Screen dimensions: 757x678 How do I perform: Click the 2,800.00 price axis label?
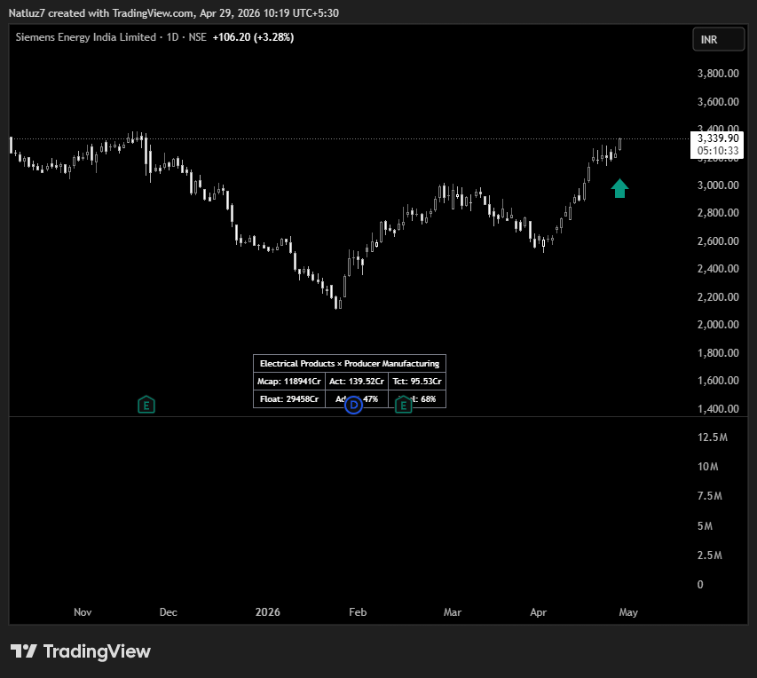point(718,213)
